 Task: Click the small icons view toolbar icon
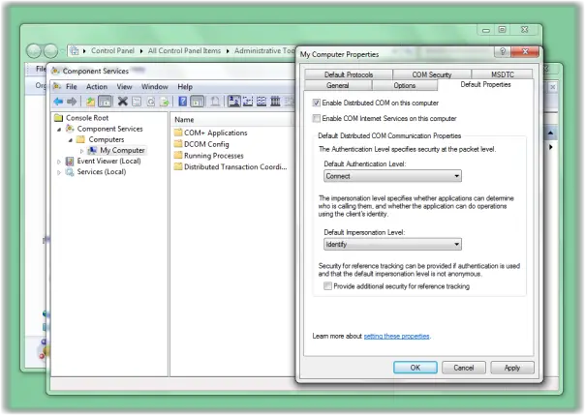[248, 102]
